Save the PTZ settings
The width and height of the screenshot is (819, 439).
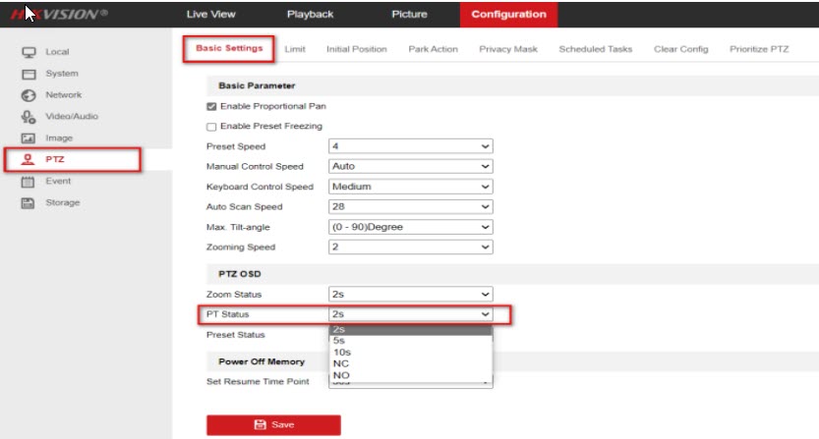point(273,424)
